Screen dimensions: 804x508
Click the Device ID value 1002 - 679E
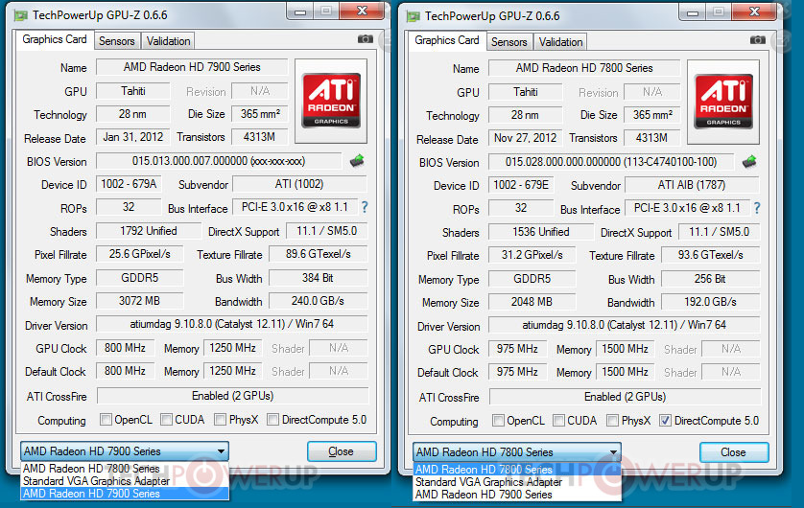pos(521,185)
